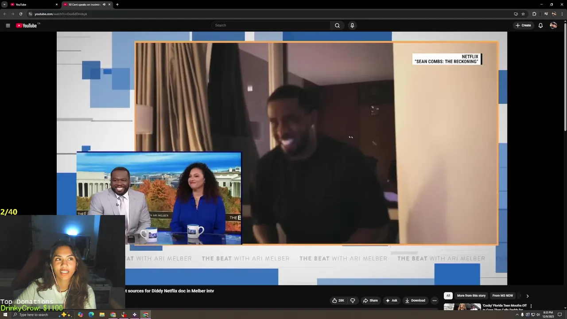Switch to the first YouTube tab

tap(35, 4)
